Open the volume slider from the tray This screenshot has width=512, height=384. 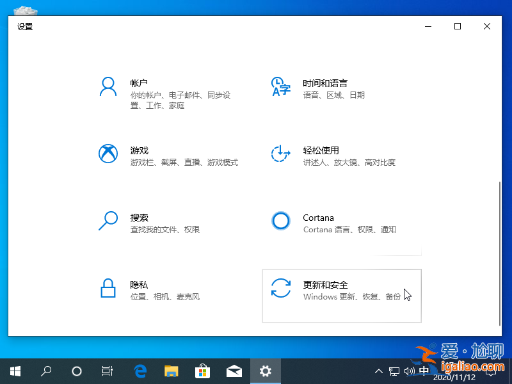point(410,371)
